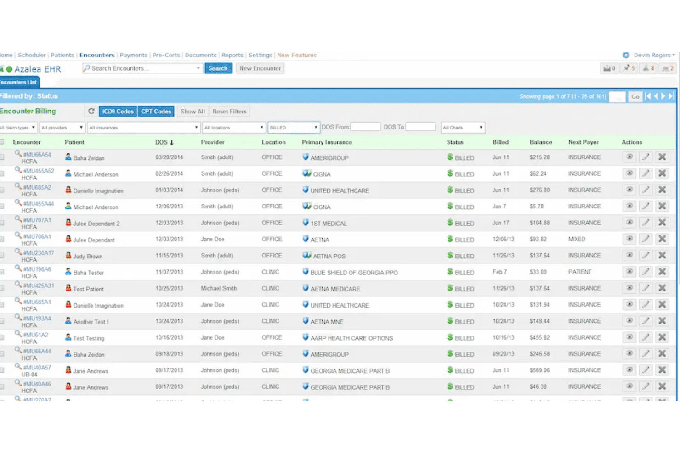Edit encounter #MU61A2 with pencil icon
The width and height of the screenshot is (680, 453).
[x=646, y=337]
